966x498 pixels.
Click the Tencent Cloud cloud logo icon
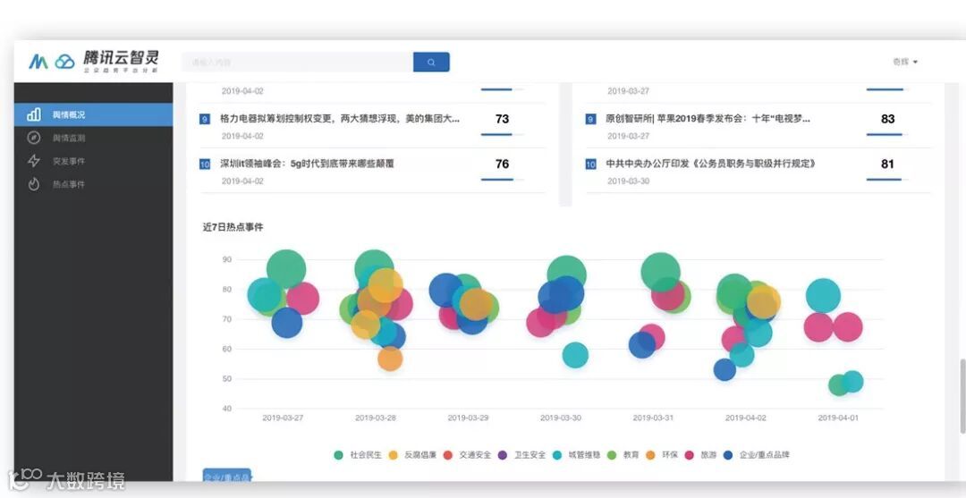point(64,62)
